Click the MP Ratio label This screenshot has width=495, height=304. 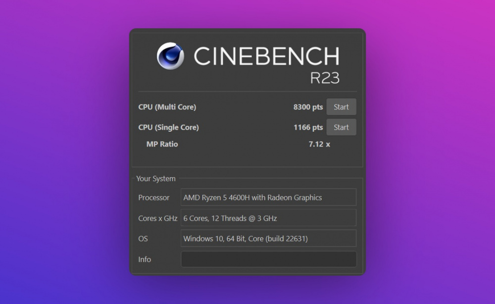click(162, 144)
